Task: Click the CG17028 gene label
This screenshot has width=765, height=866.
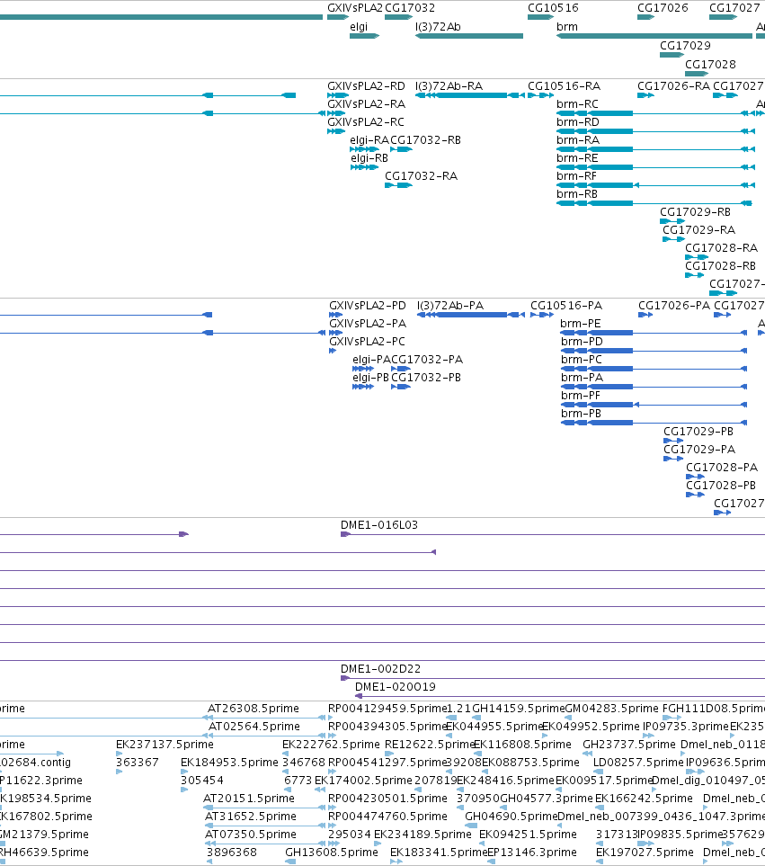Action: 710,64
